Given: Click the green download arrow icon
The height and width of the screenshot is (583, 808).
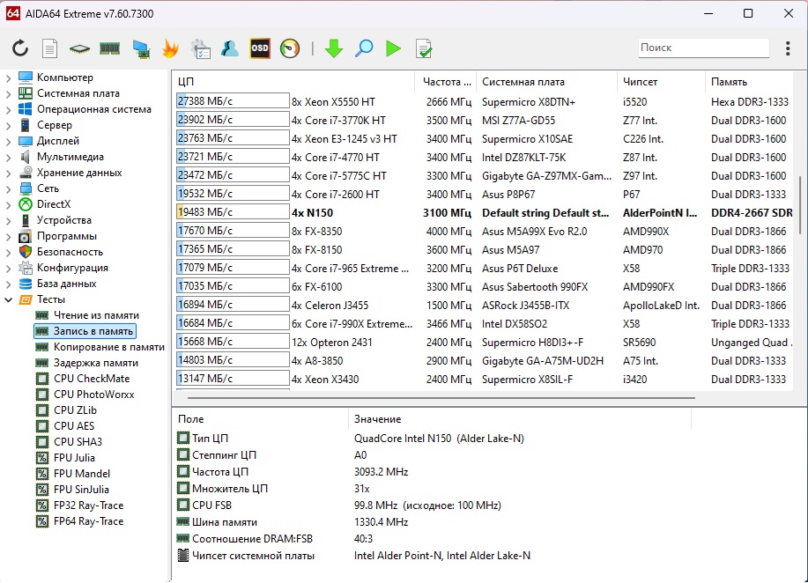Looking at the screenshot, I should pyautogui.click(x=334, y=48).
